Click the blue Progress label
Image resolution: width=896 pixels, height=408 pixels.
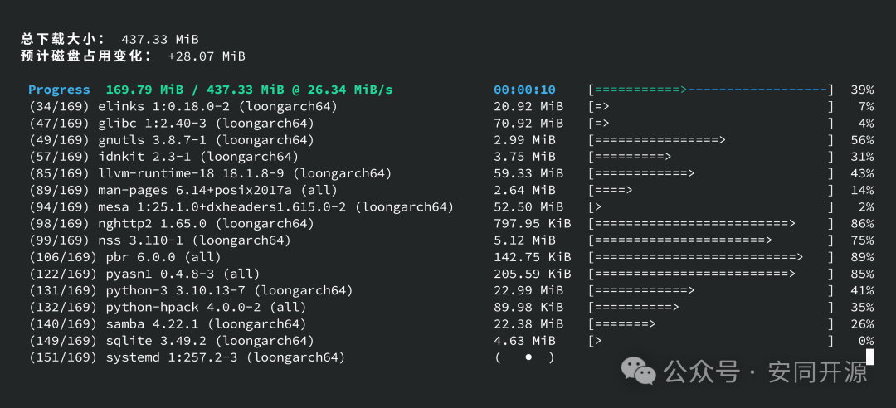point(59,90)
